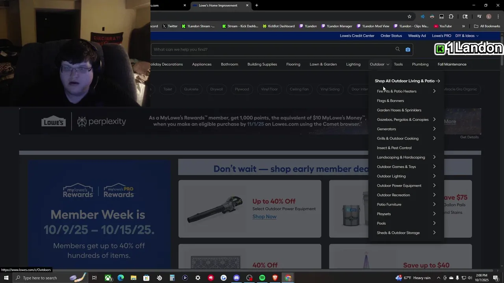Click Shop Now for outdoor power equipment
This screenshot has height=283, width=504.
click(264, 217)
